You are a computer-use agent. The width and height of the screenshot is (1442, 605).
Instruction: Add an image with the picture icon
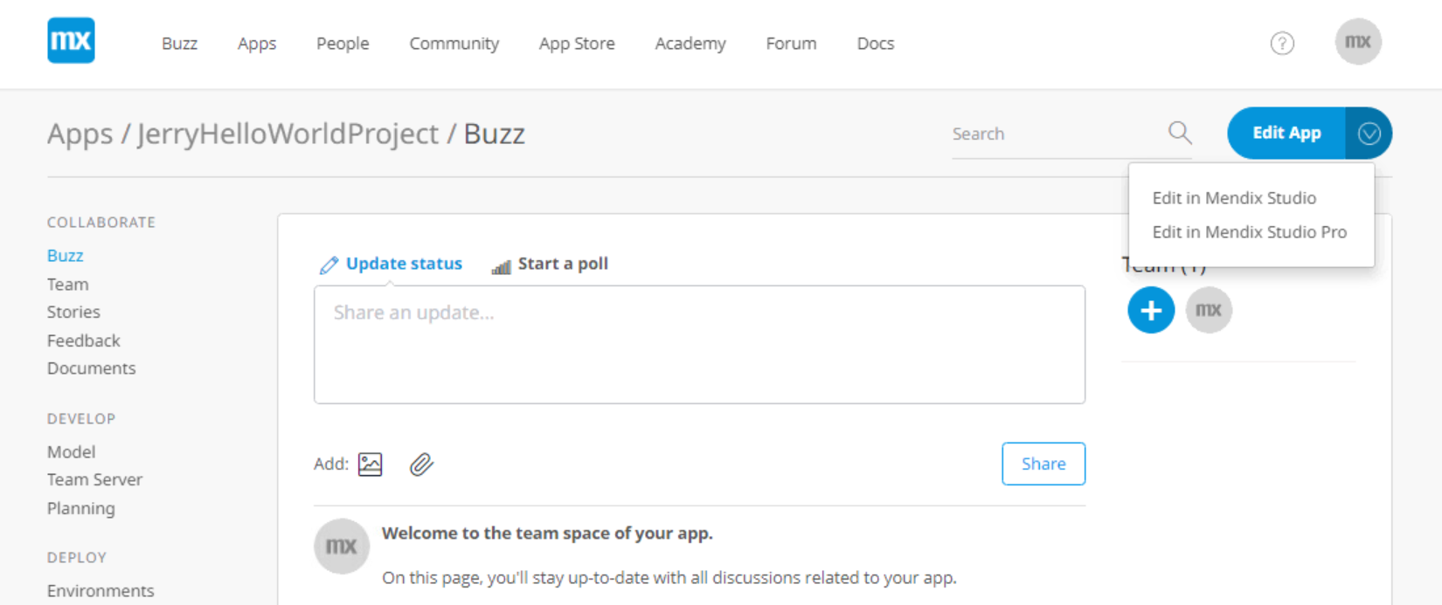point(371,464)
